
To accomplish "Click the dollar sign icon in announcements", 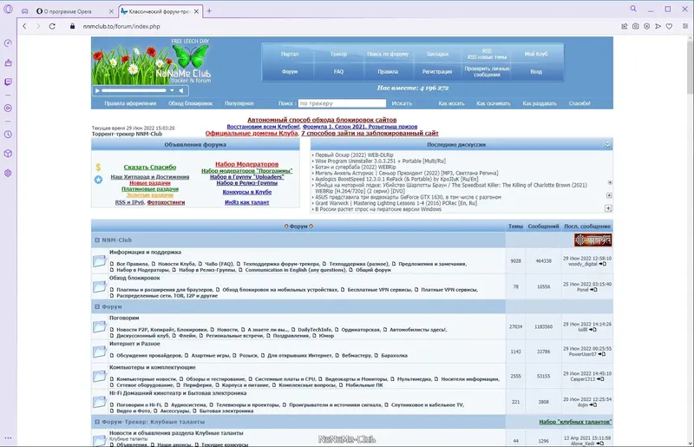I will [x=98, y=167].
